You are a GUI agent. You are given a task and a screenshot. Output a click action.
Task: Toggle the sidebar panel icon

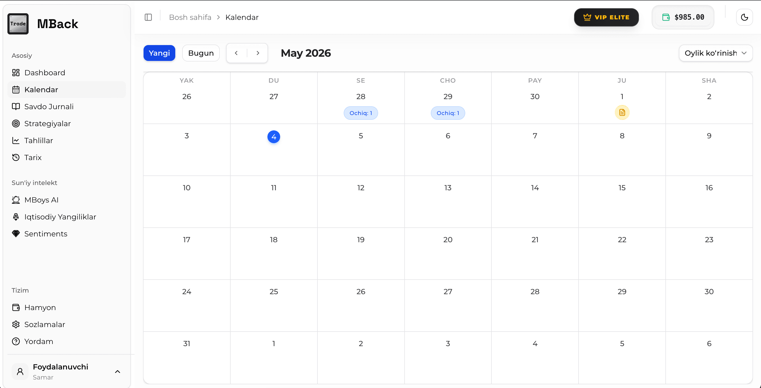tap(148, 17)
